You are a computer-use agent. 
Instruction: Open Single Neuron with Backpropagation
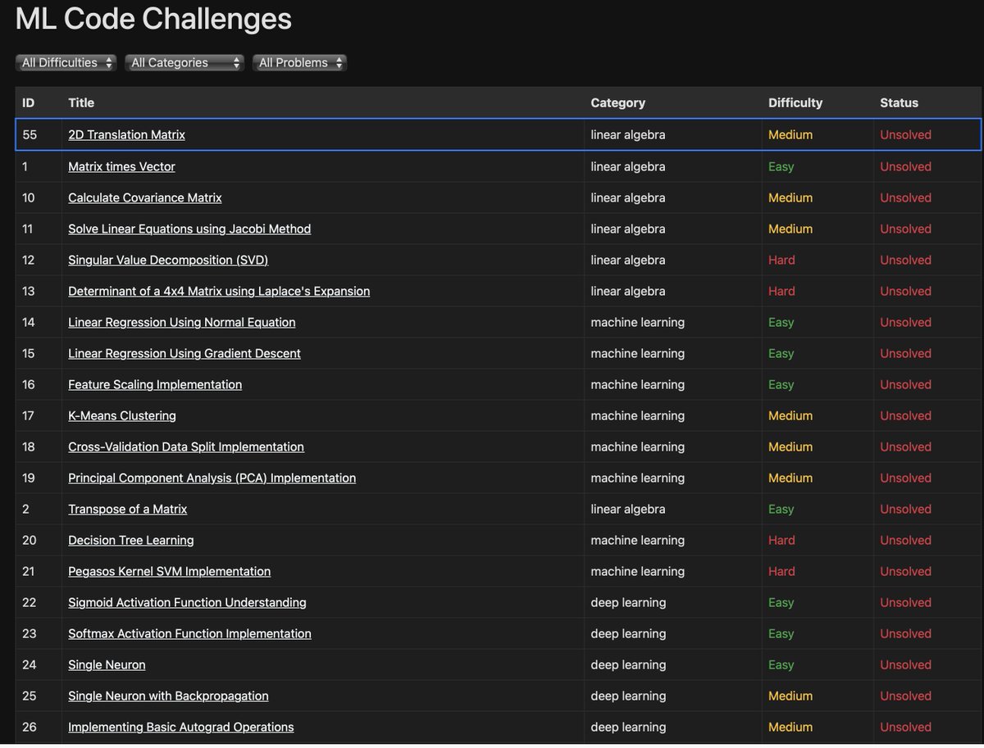[168, 696]
